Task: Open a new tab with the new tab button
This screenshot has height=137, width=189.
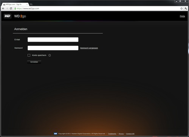Action: click(31, 5)
